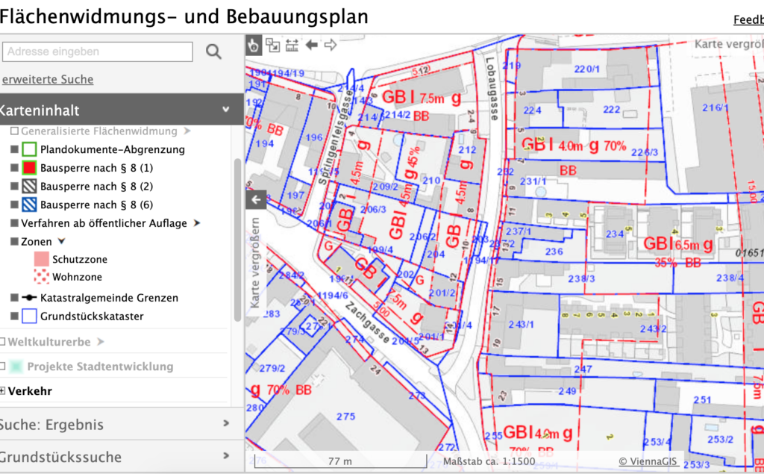Click parcel label 243/1
This screenshot has width=764, height=474.
click(x=521, y=324)
